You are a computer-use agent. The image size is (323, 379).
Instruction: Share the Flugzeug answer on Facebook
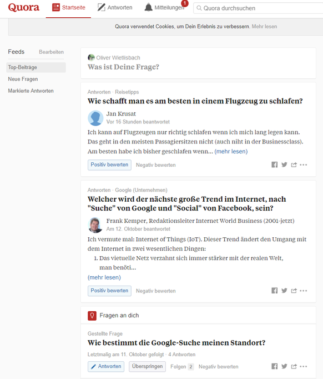[275, 164]
